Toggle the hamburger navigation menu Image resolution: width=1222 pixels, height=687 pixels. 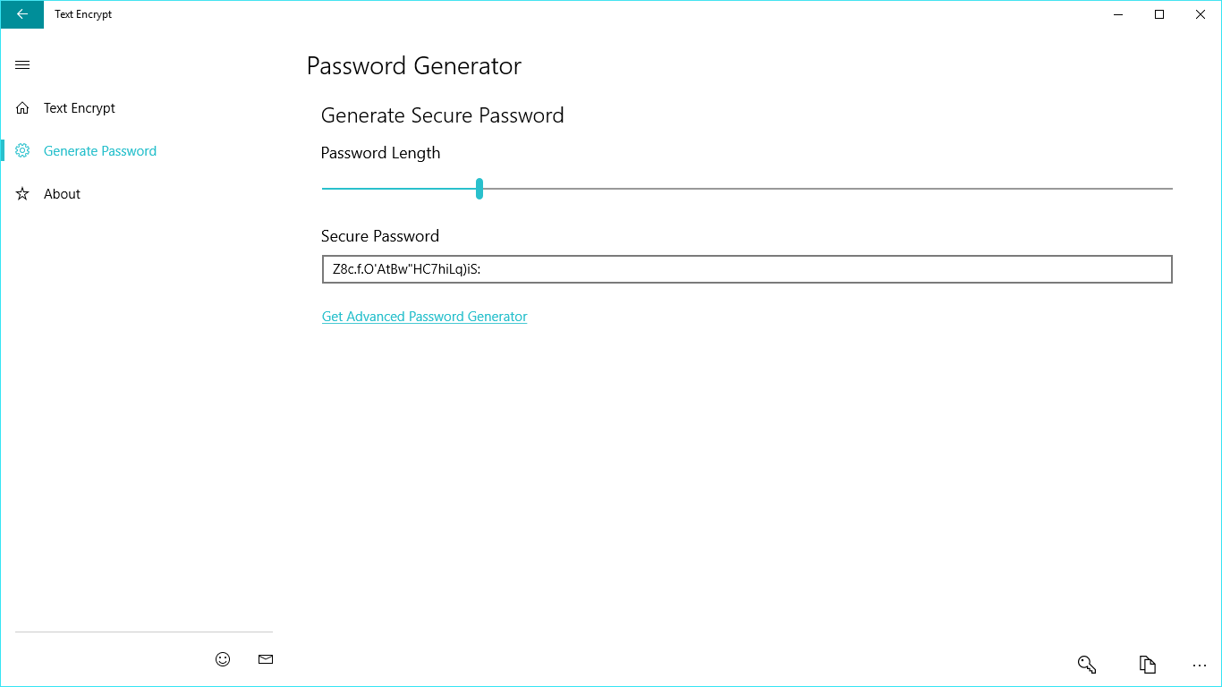(x=23, y=65)
